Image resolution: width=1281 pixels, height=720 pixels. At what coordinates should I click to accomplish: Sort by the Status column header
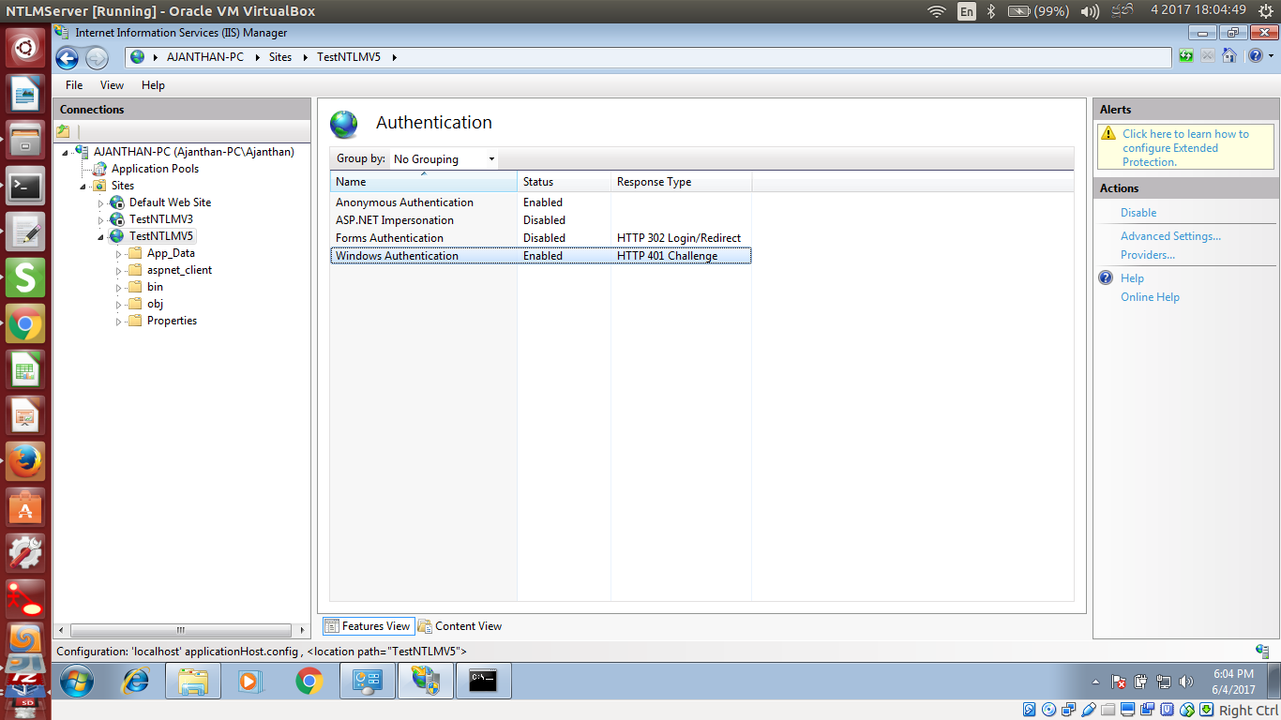pyautogui.click(x=564, y=182)
